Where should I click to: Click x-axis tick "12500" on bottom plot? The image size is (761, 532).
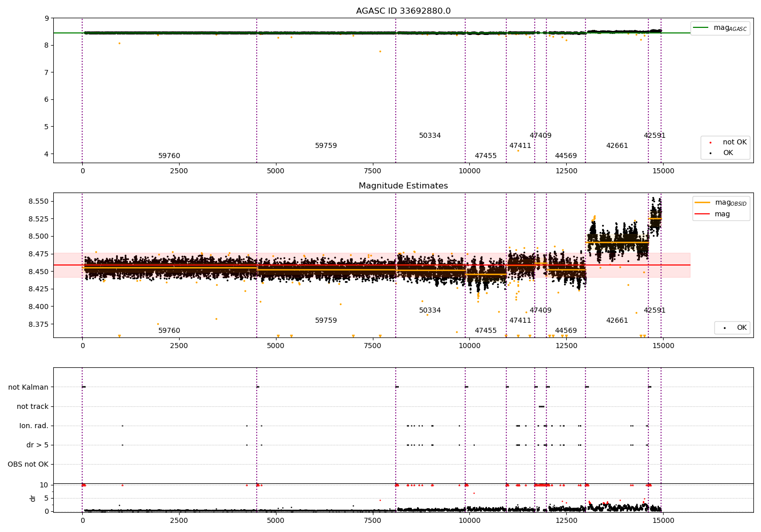click(566, 520)
